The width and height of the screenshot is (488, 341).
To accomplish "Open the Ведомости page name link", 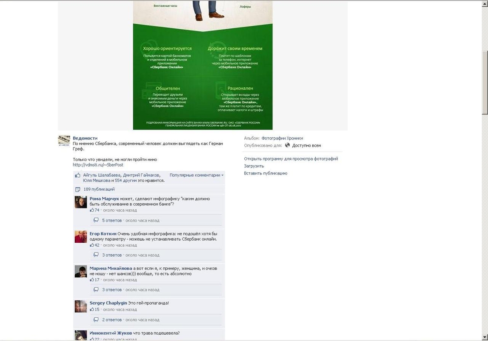I will 85,138.
